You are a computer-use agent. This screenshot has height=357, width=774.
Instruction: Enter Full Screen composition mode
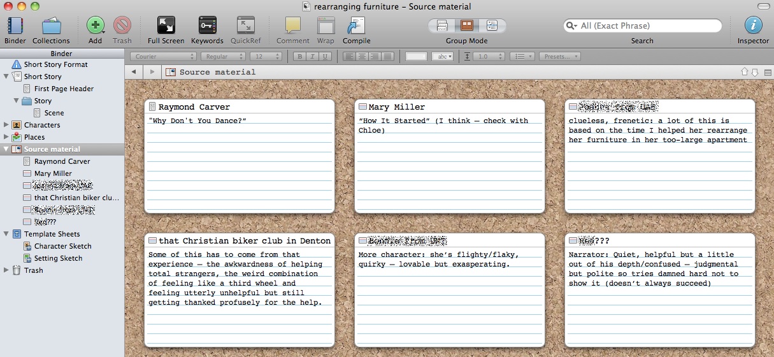tap(166, 26)
